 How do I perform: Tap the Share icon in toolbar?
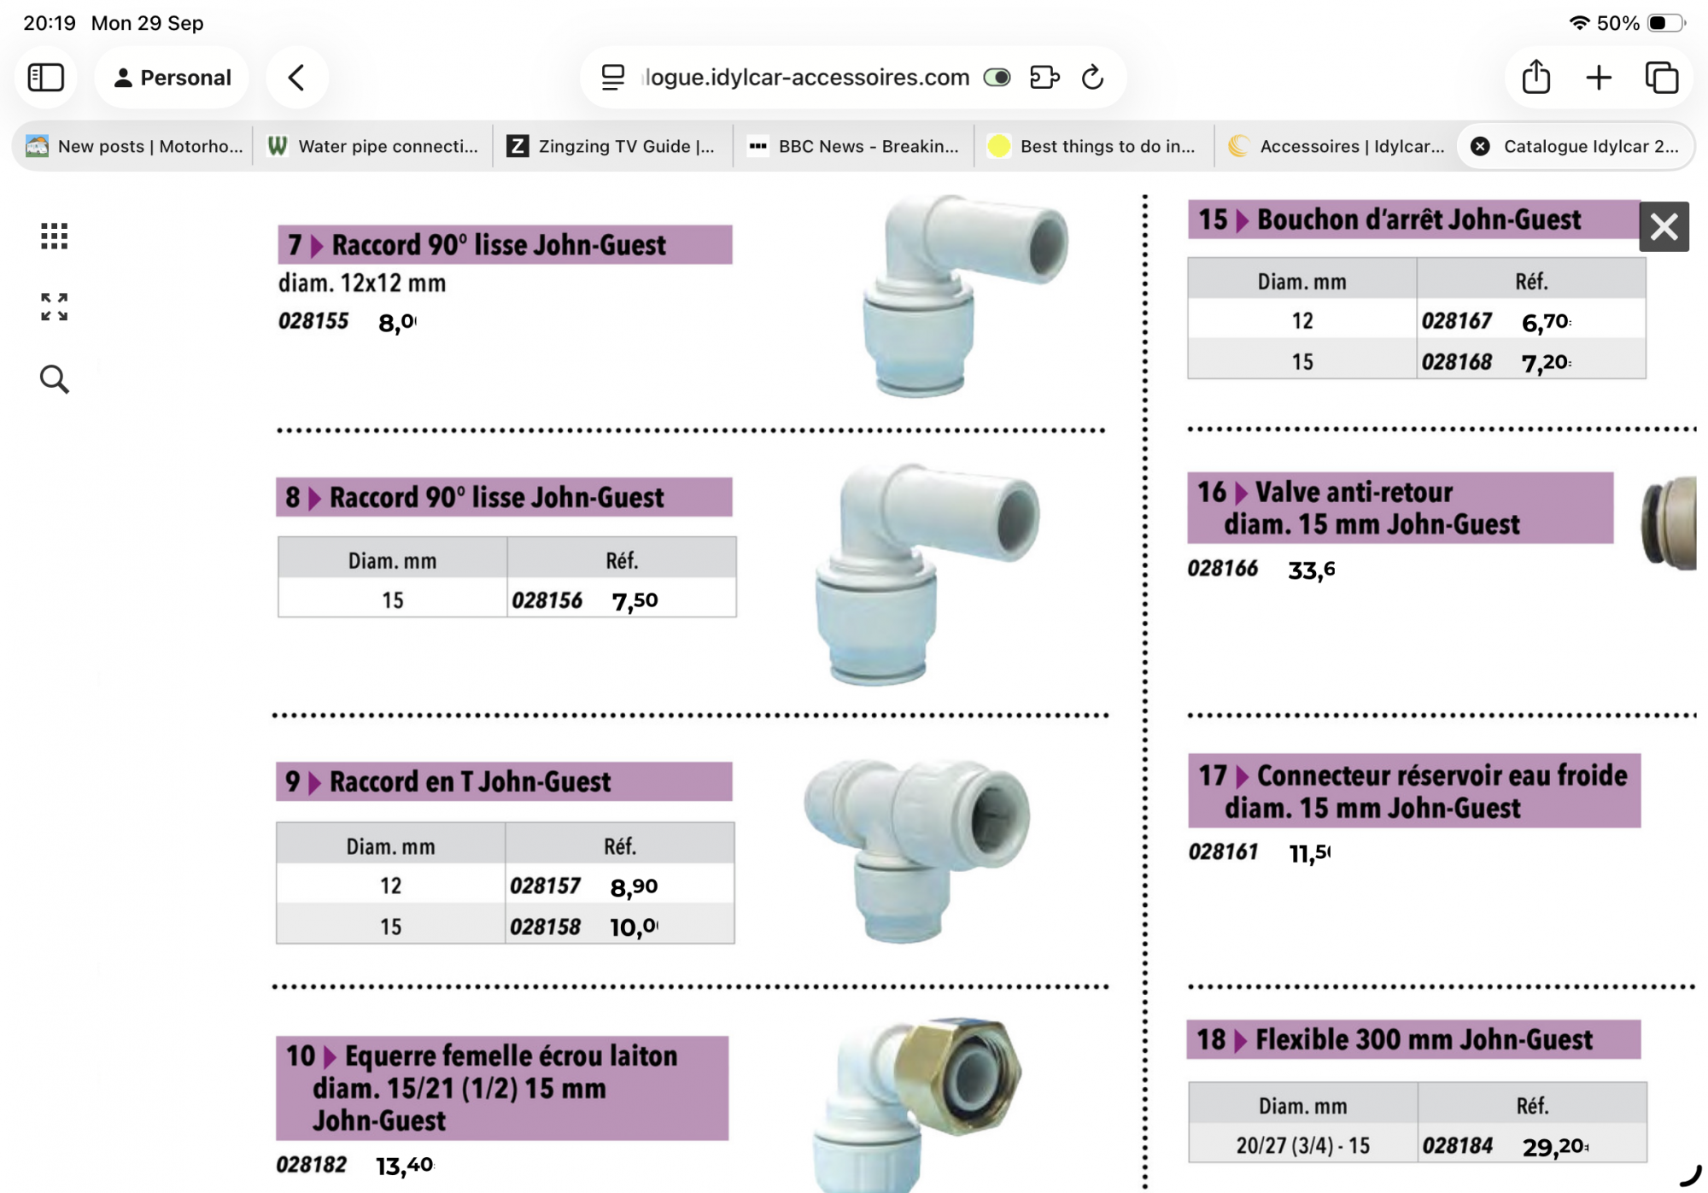pos(1535,78)
